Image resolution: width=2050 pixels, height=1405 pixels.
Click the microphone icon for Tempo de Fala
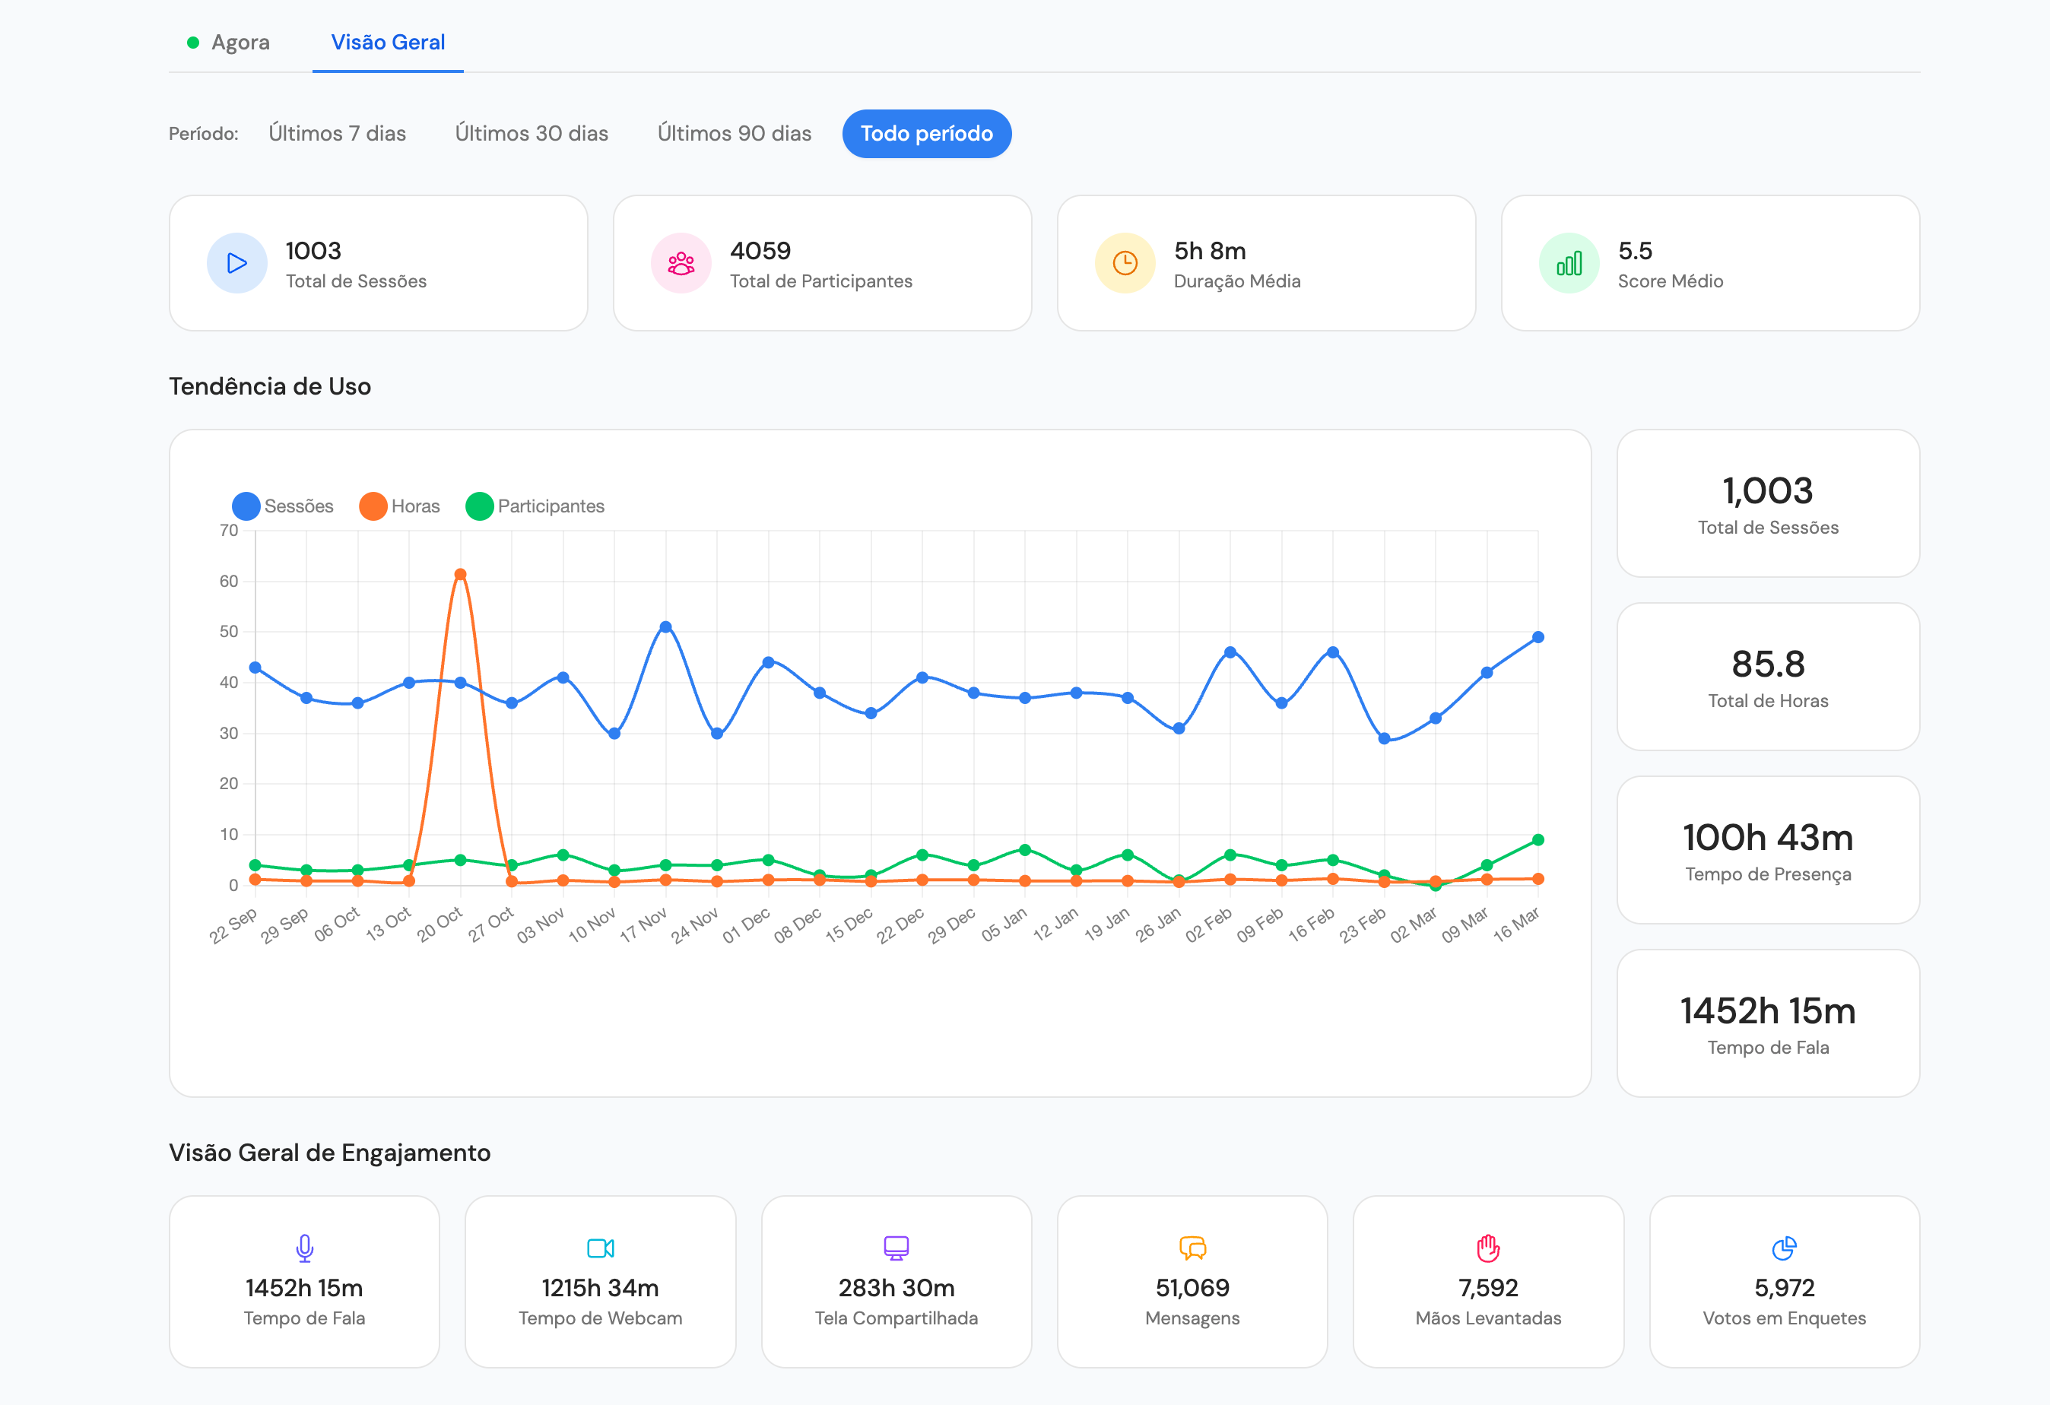click(304, 1247)
